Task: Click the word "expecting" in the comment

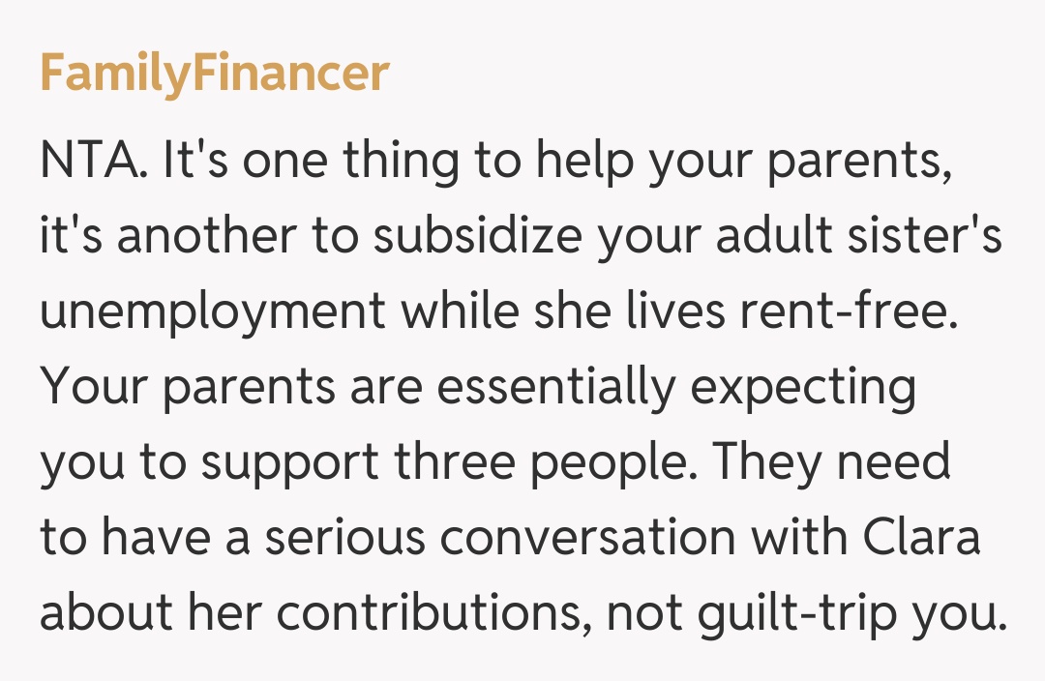Action: pyautogui.click(x=802, y=388)
